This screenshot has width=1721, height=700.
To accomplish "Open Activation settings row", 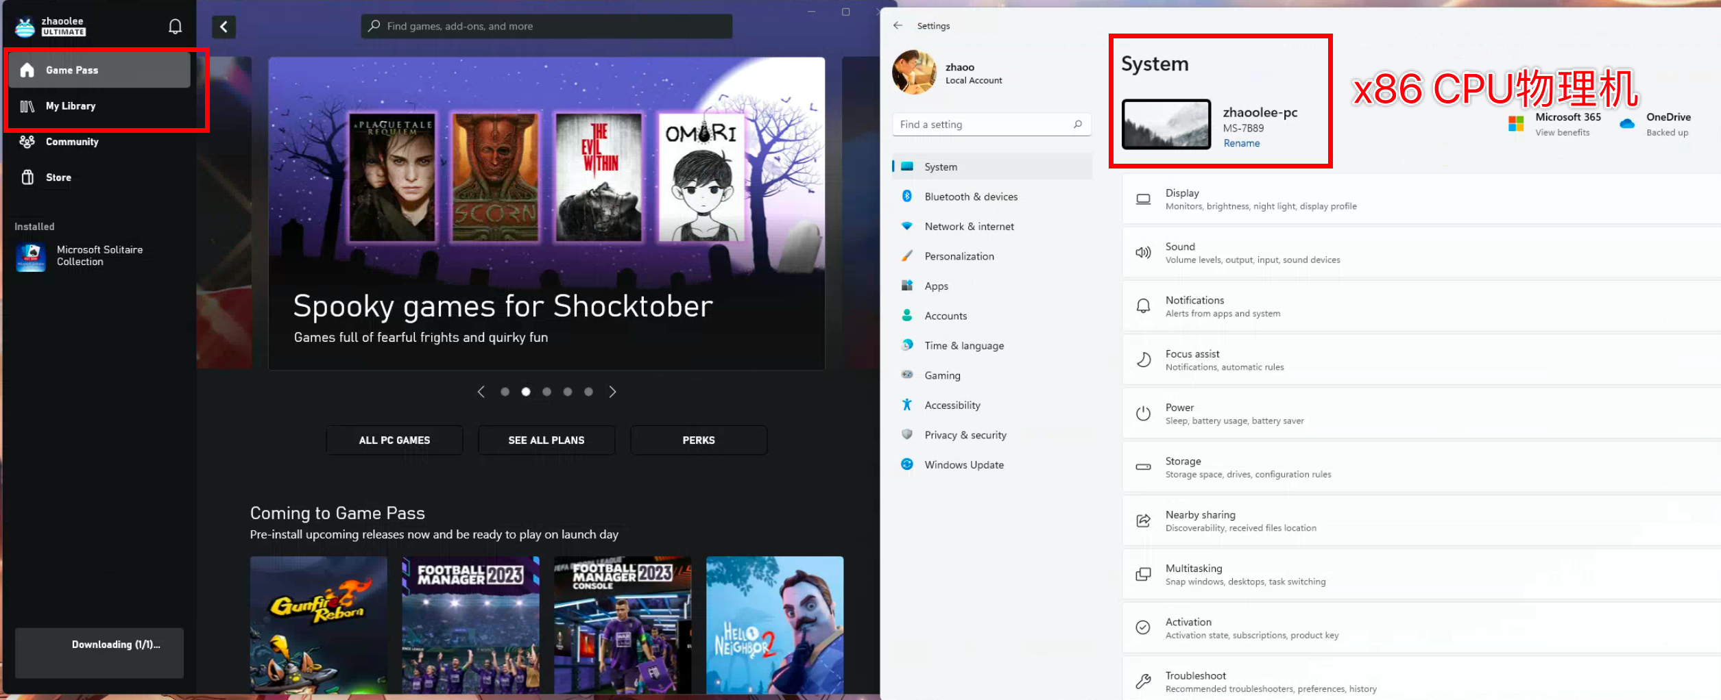I will tap(1421, 628).
